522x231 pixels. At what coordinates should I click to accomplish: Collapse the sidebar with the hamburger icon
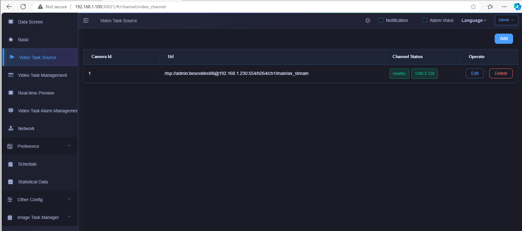point(86,20)
